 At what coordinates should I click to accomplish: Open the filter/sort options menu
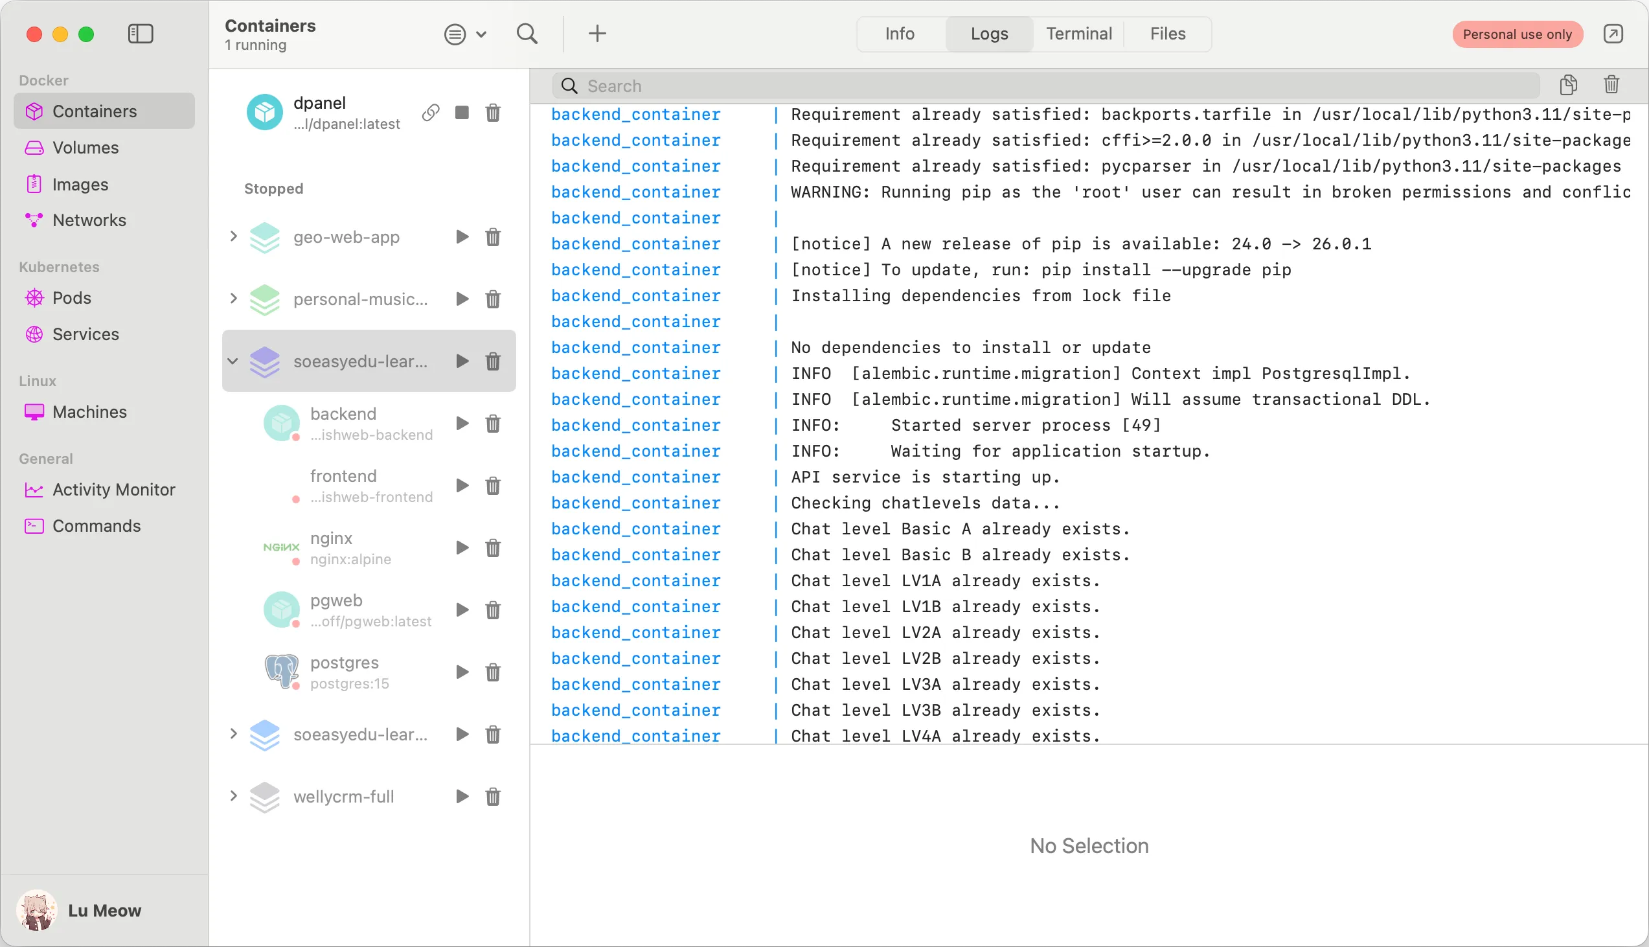(465, 34)
